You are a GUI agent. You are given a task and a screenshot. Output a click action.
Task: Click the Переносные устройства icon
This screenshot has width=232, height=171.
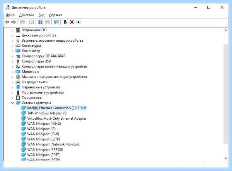tap(18, 87)
